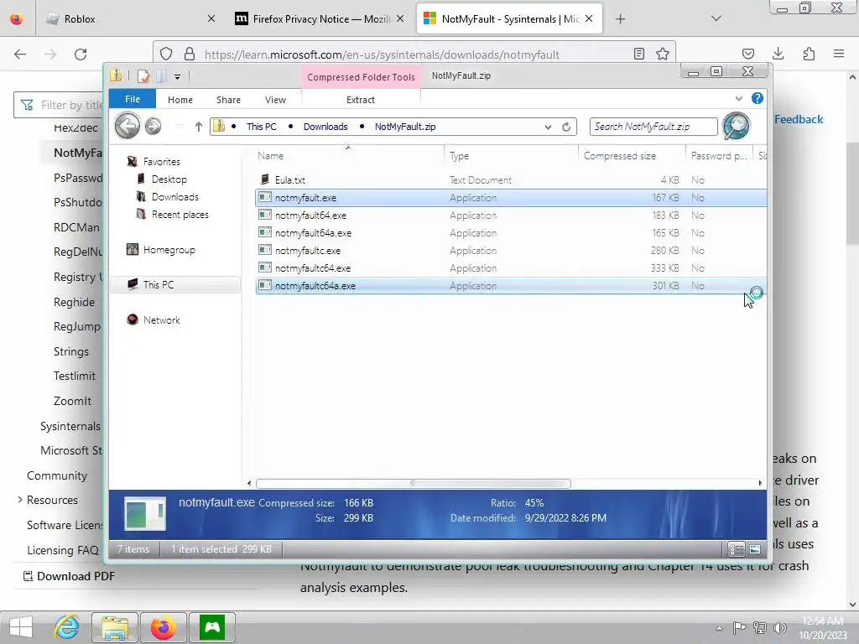Open the Home ribbon tab

click(180, 100)
